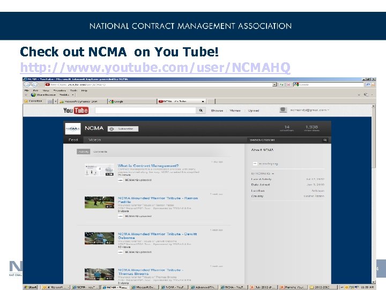Open the youtube.com/user/NCMAHQ hyperlink on the slide
Viewport: 386px width, 290px height.
coord(155,68)
